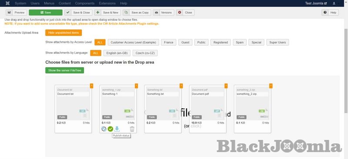Edit the something_2.zip title field
Image resolution: width=348 pixels, height=159 pixels.
coord(252,94)
